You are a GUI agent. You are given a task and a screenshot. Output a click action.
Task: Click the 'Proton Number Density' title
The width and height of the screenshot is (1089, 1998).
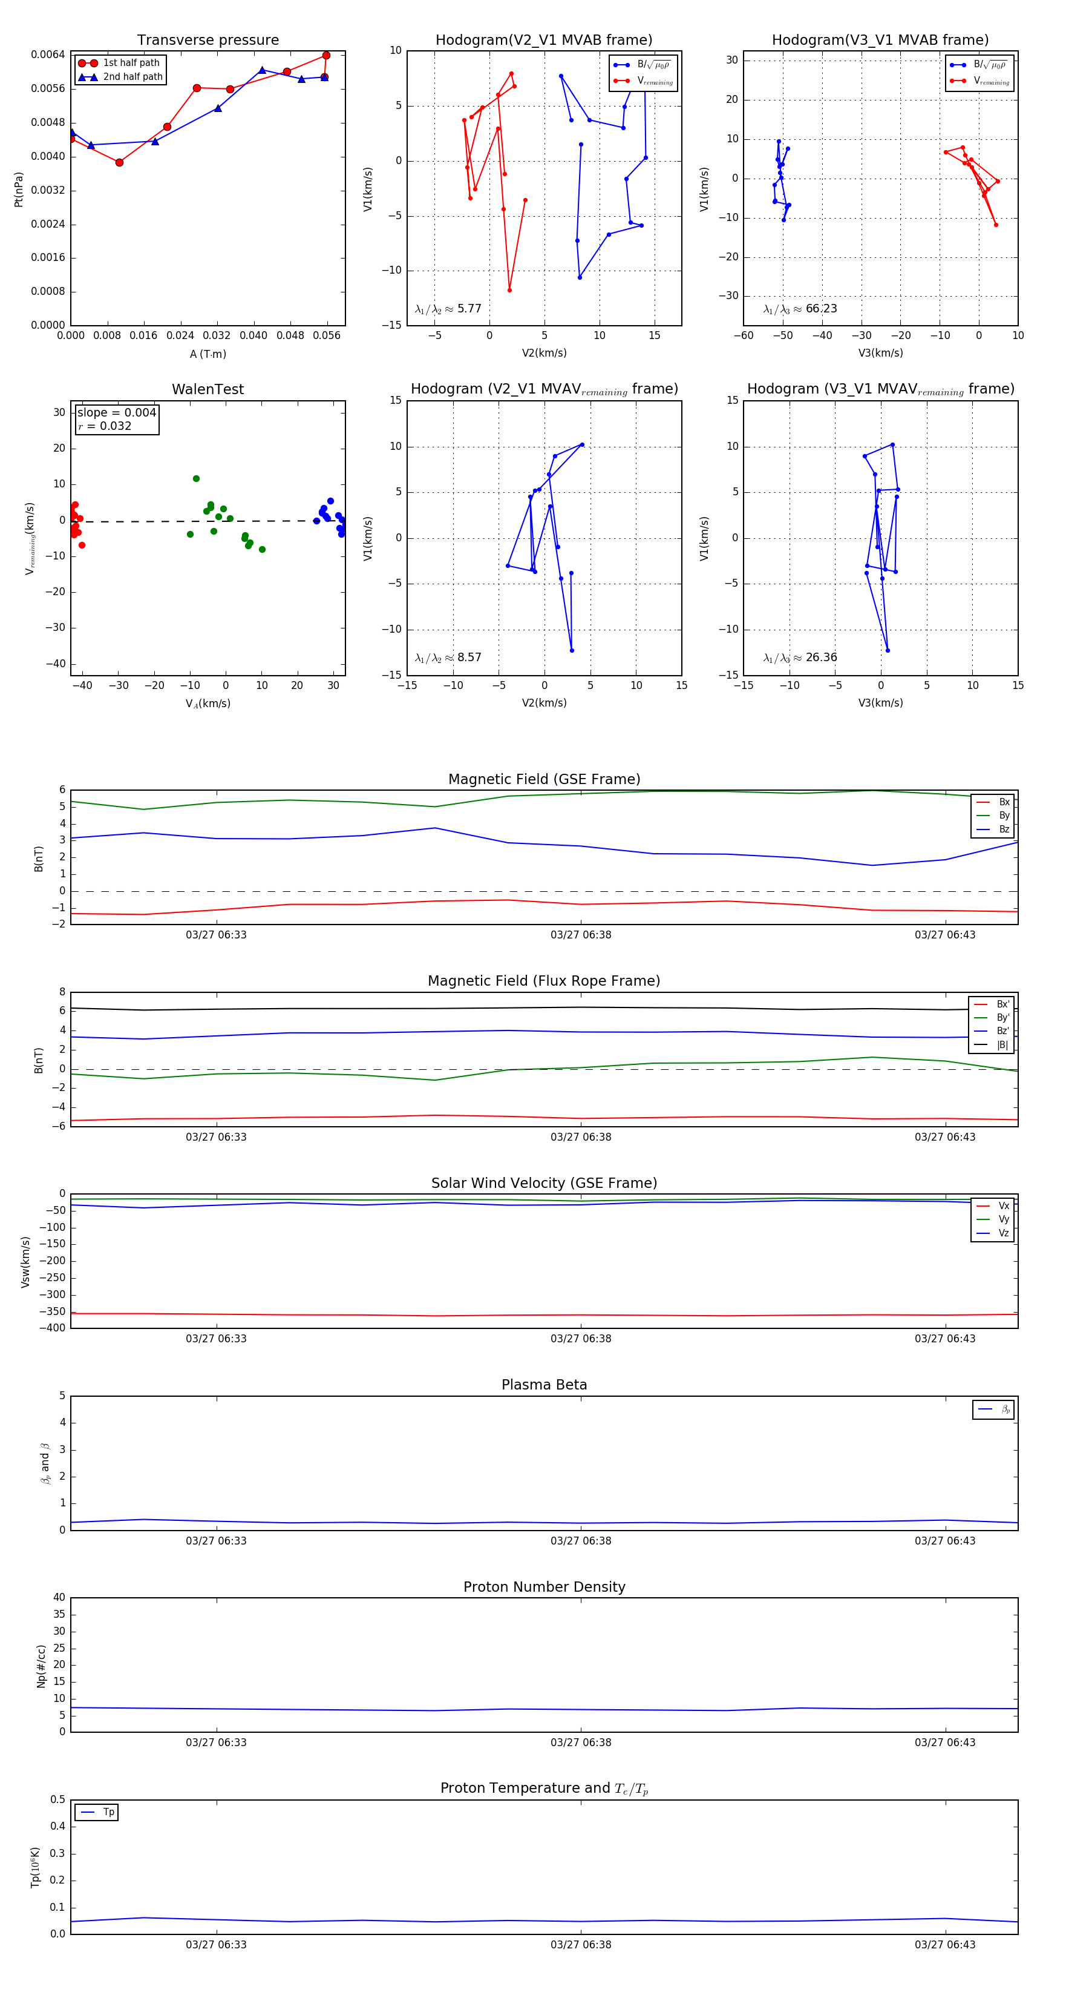[544, 1587]
